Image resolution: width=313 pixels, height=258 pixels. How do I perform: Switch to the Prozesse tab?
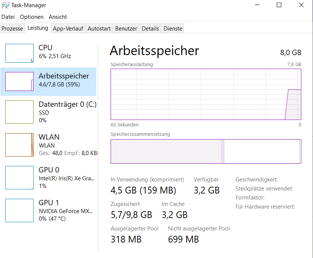coord(12,29)
